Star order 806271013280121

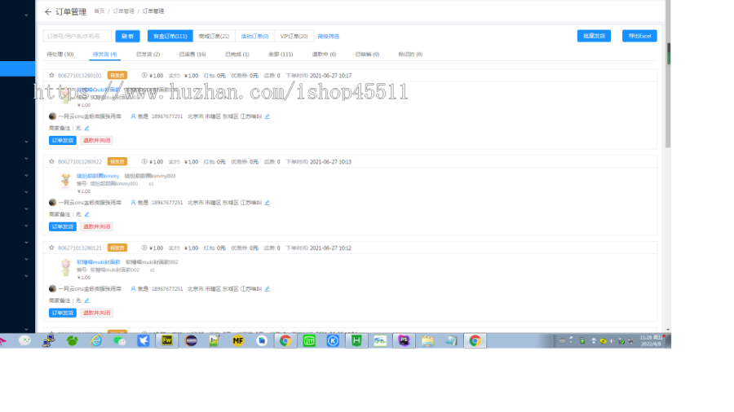[51, 248]
